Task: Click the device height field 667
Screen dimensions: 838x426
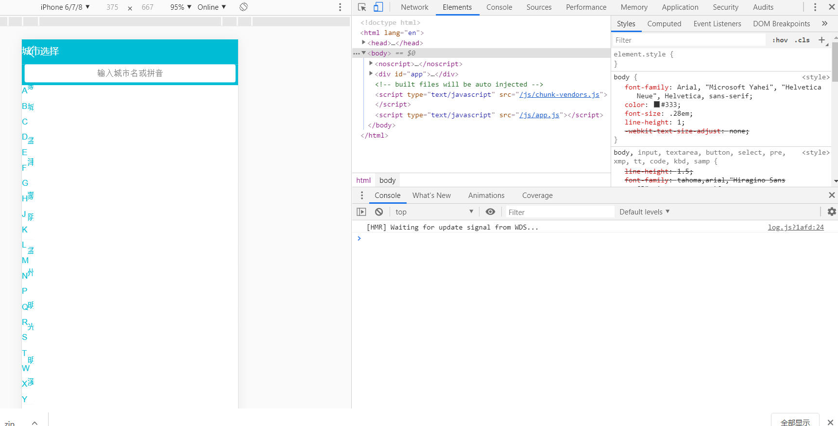Action: [148, 7]
